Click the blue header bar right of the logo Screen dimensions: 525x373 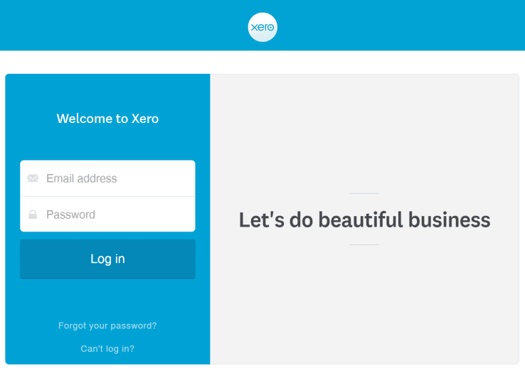[x=398, y=26]
